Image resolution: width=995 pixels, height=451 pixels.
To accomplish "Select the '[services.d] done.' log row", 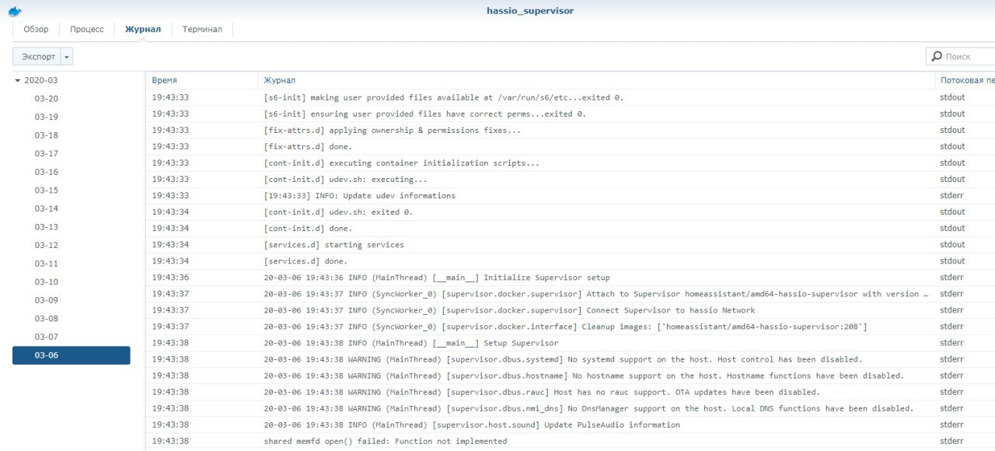I will (571, 260).
